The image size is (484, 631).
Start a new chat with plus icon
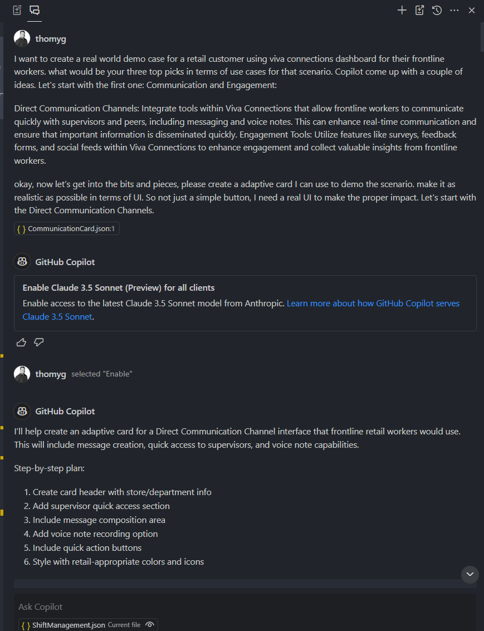coord(402,10)
